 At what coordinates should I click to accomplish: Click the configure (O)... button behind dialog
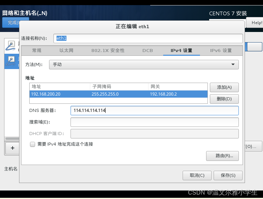(253, 147)
